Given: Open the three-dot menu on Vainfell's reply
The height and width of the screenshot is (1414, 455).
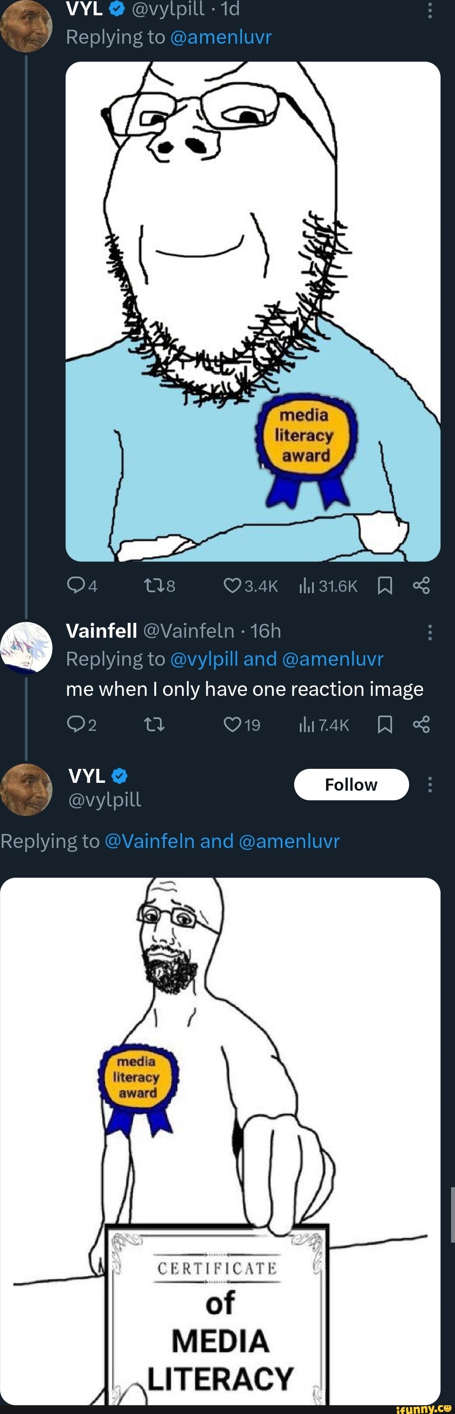Looking at the screenshot, I should 430,632.
